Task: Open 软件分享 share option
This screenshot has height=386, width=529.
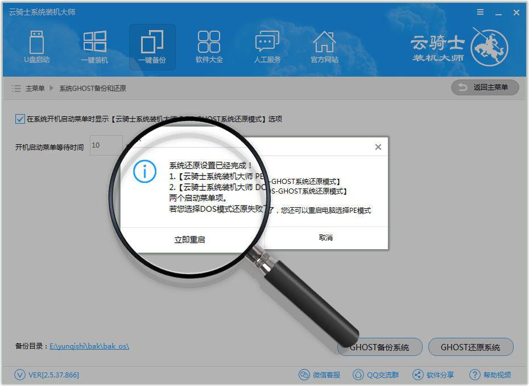Action: click(433, 375)
